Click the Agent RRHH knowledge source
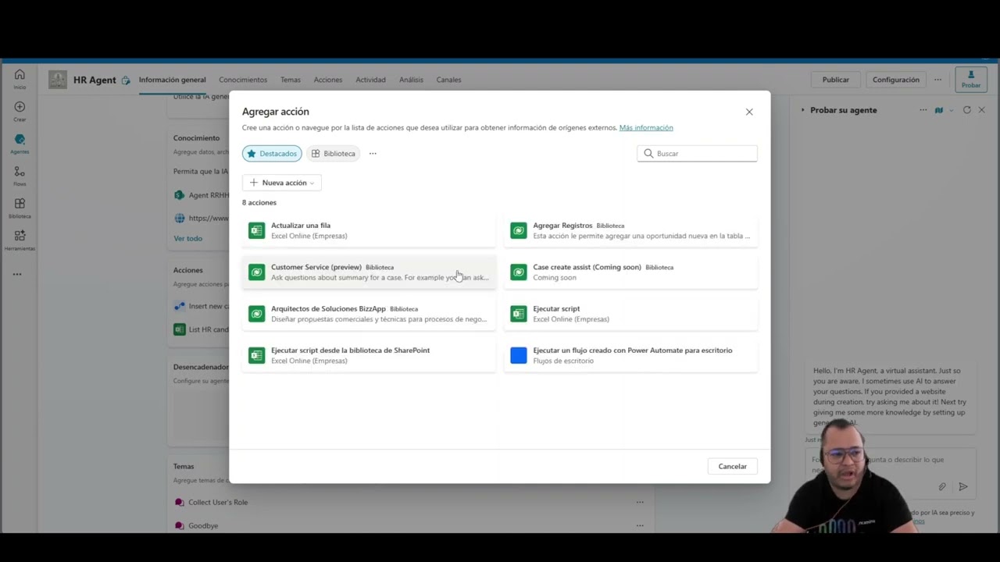This screenshot has height=562, width=1000. tap(202, 195)
